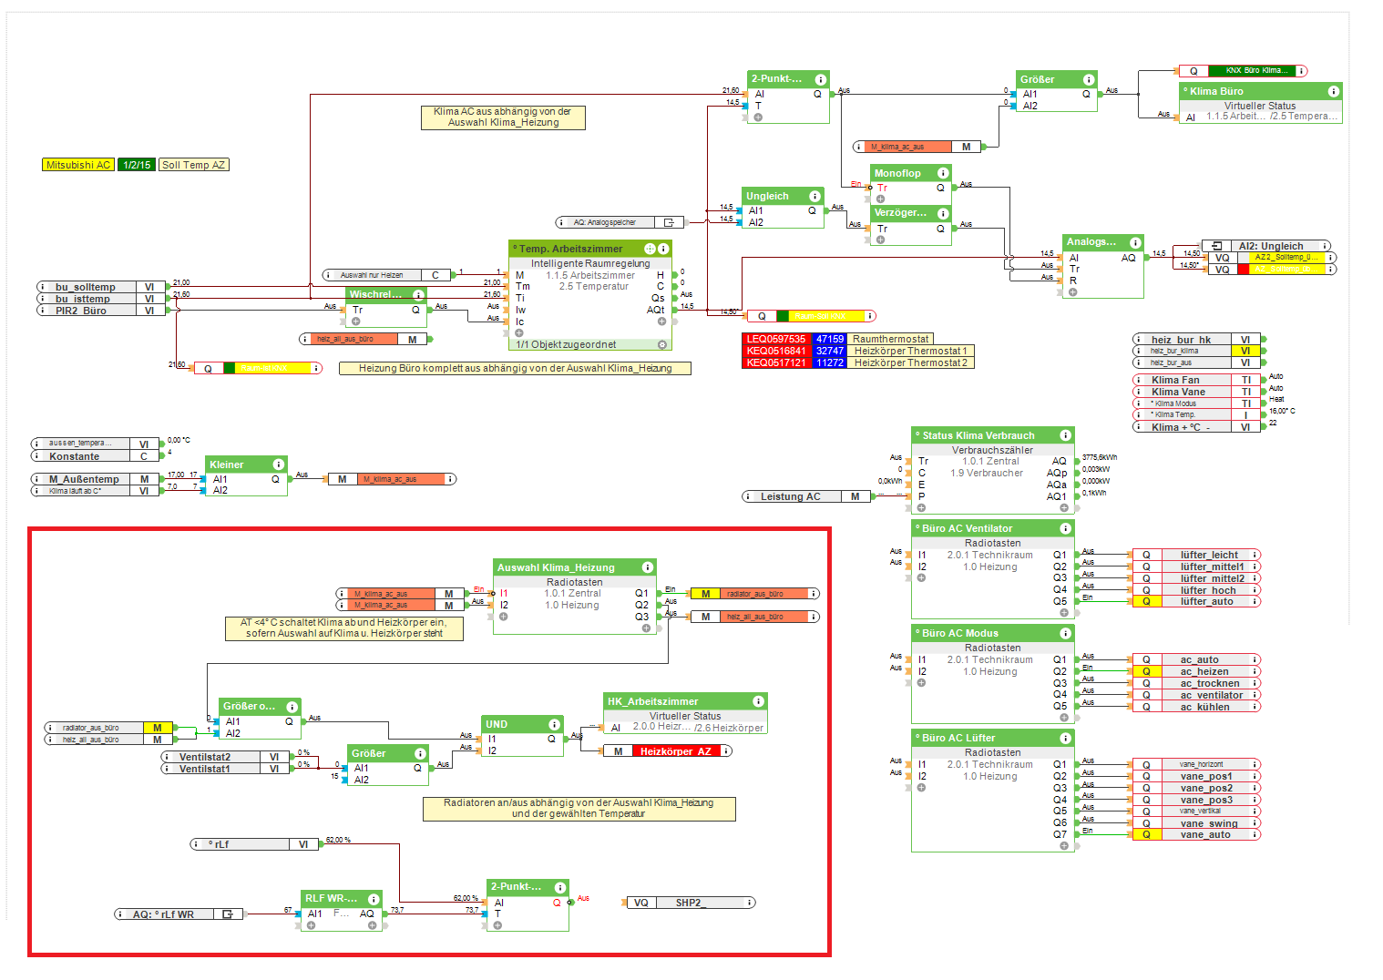Image resolution: width=1383 pixels, height=980 pixels.
Task: Select the 'Auswahl nur Heizen' constant
Action: pyautogui.click(x=386, y=275)
